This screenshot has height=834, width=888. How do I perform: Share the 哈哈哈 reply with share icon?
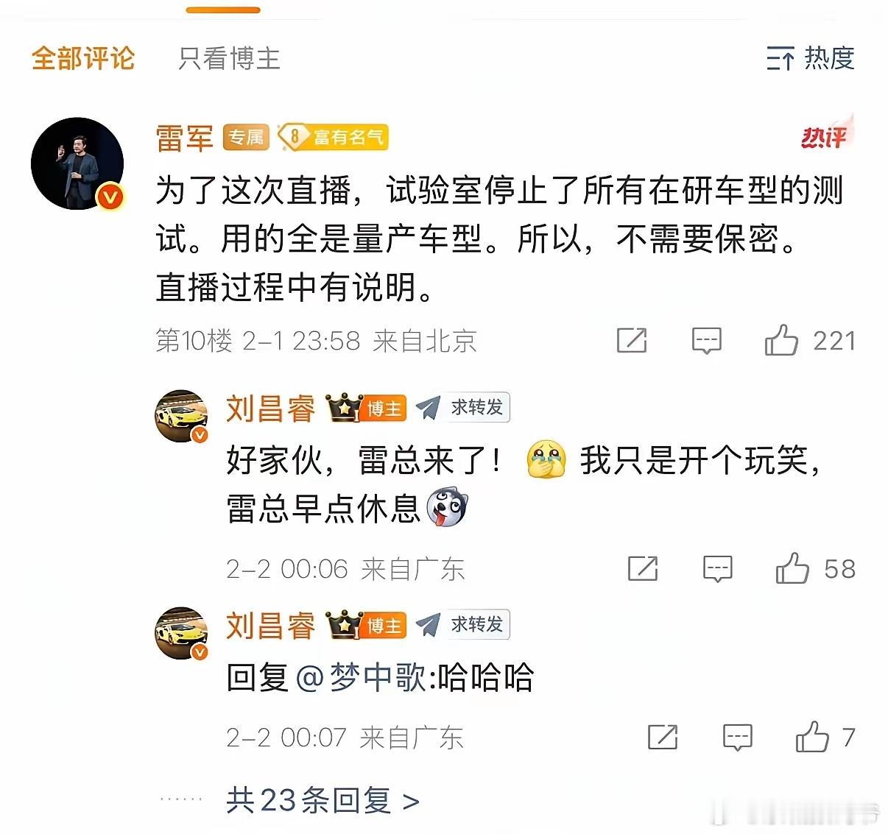click(x=663, y=737)
